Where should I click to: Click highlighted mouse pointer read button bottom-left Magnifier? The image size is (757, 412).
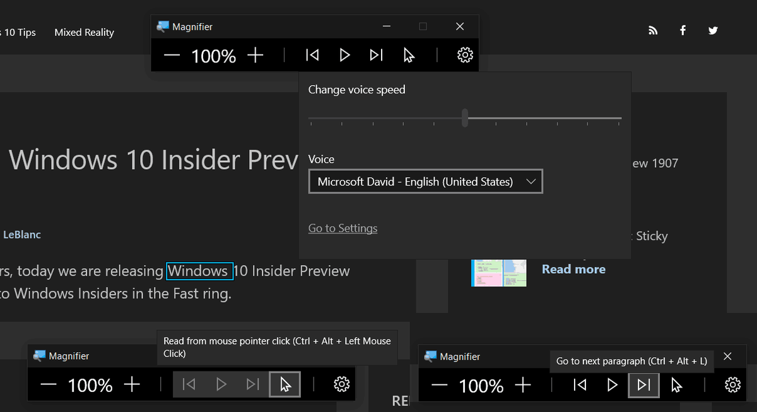[x=285, y=384]
